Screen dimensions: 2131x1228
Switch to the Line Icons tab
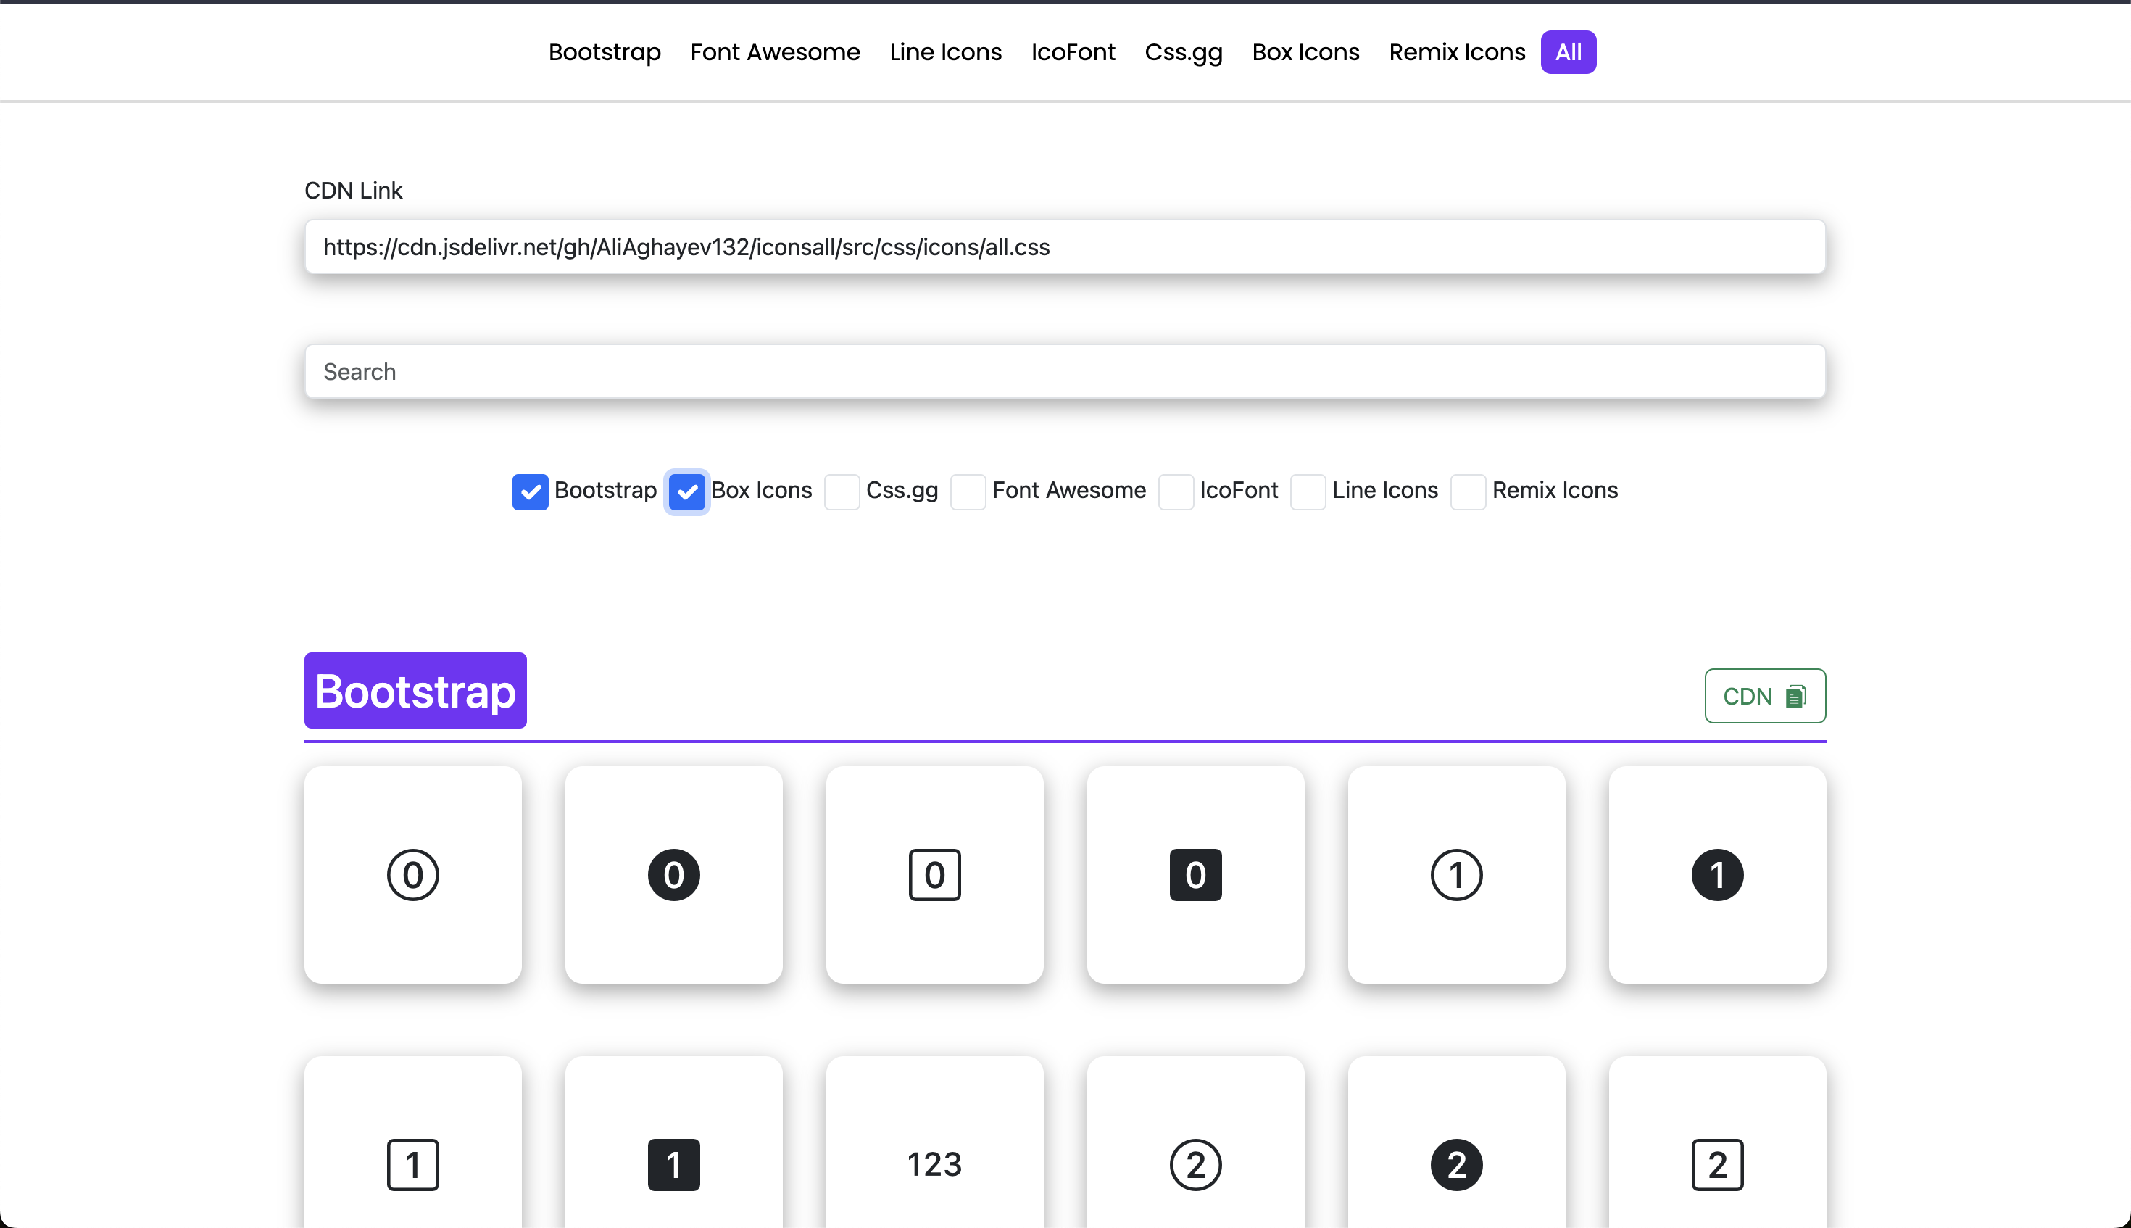tap(944, 52)
